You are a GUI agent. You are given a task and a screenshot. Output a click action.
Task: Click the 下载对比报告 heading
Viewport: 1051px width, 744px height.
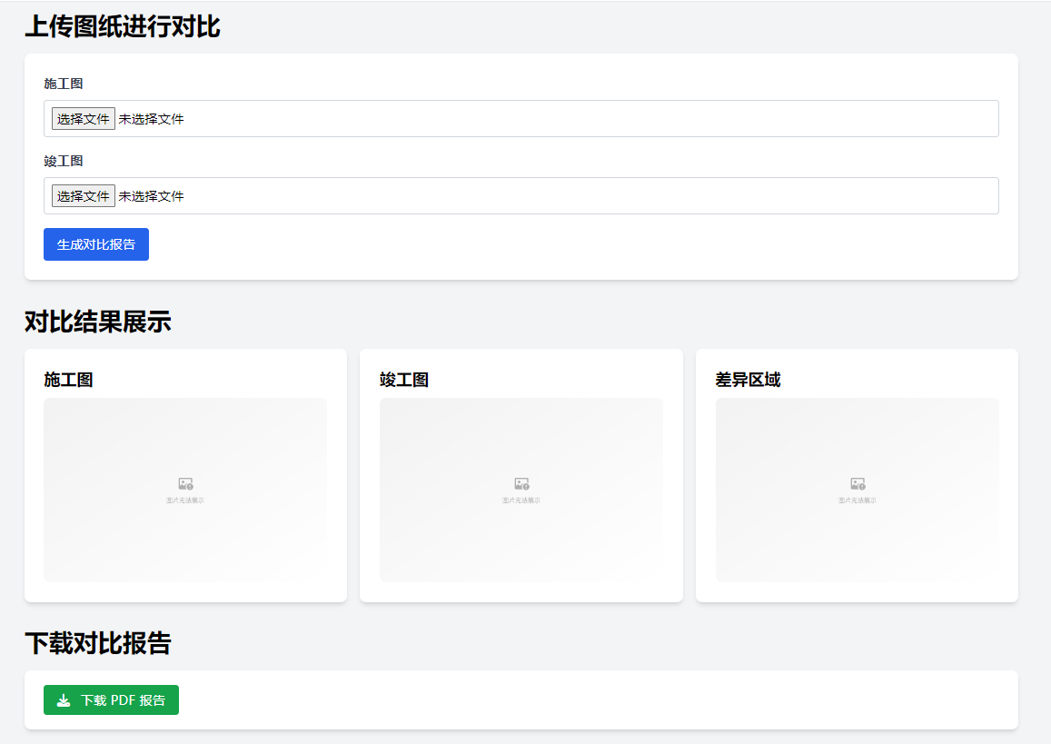98,643
